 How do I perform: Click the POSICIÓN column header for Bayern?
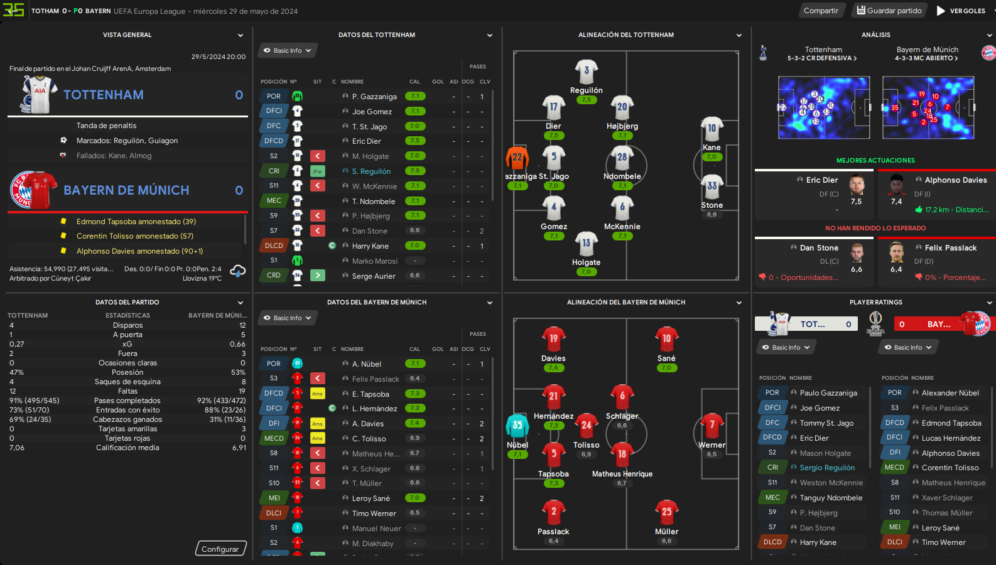pyautogui.click(x=274, y=349)
